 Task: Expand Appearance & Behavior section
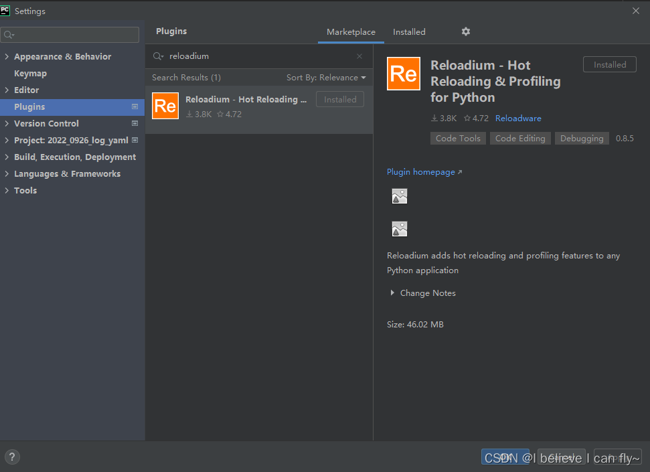click(x=7, y=56)
